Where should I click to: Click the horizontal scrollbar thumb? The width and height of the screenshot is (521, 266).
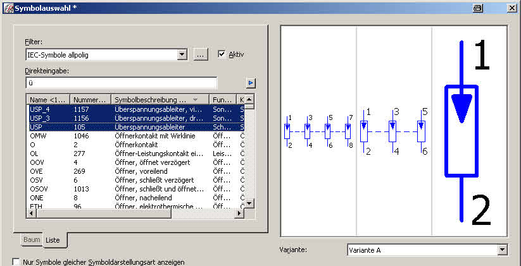click(x=104, y=214)
